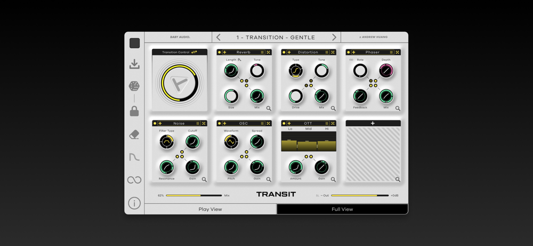
Task: Click the Mix slider at bottom left
Action: click(194, 196)
